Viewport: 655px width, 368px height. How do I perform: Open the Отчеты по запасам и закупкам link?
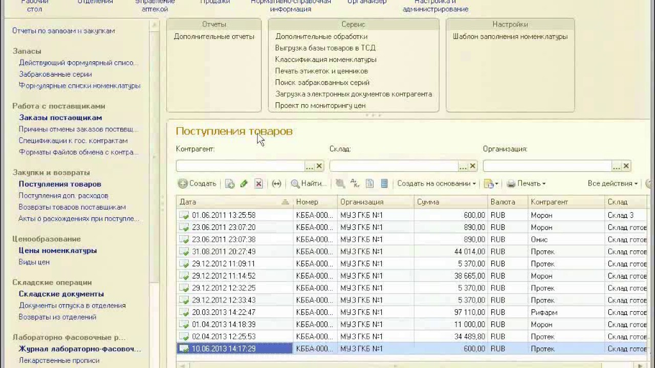[63, 31]
